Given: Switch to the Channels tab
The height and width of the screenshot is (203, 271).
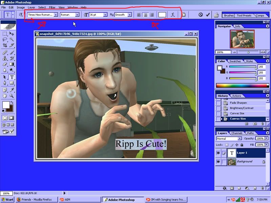Looking at the screenshot, I should (x=236, y=133).
